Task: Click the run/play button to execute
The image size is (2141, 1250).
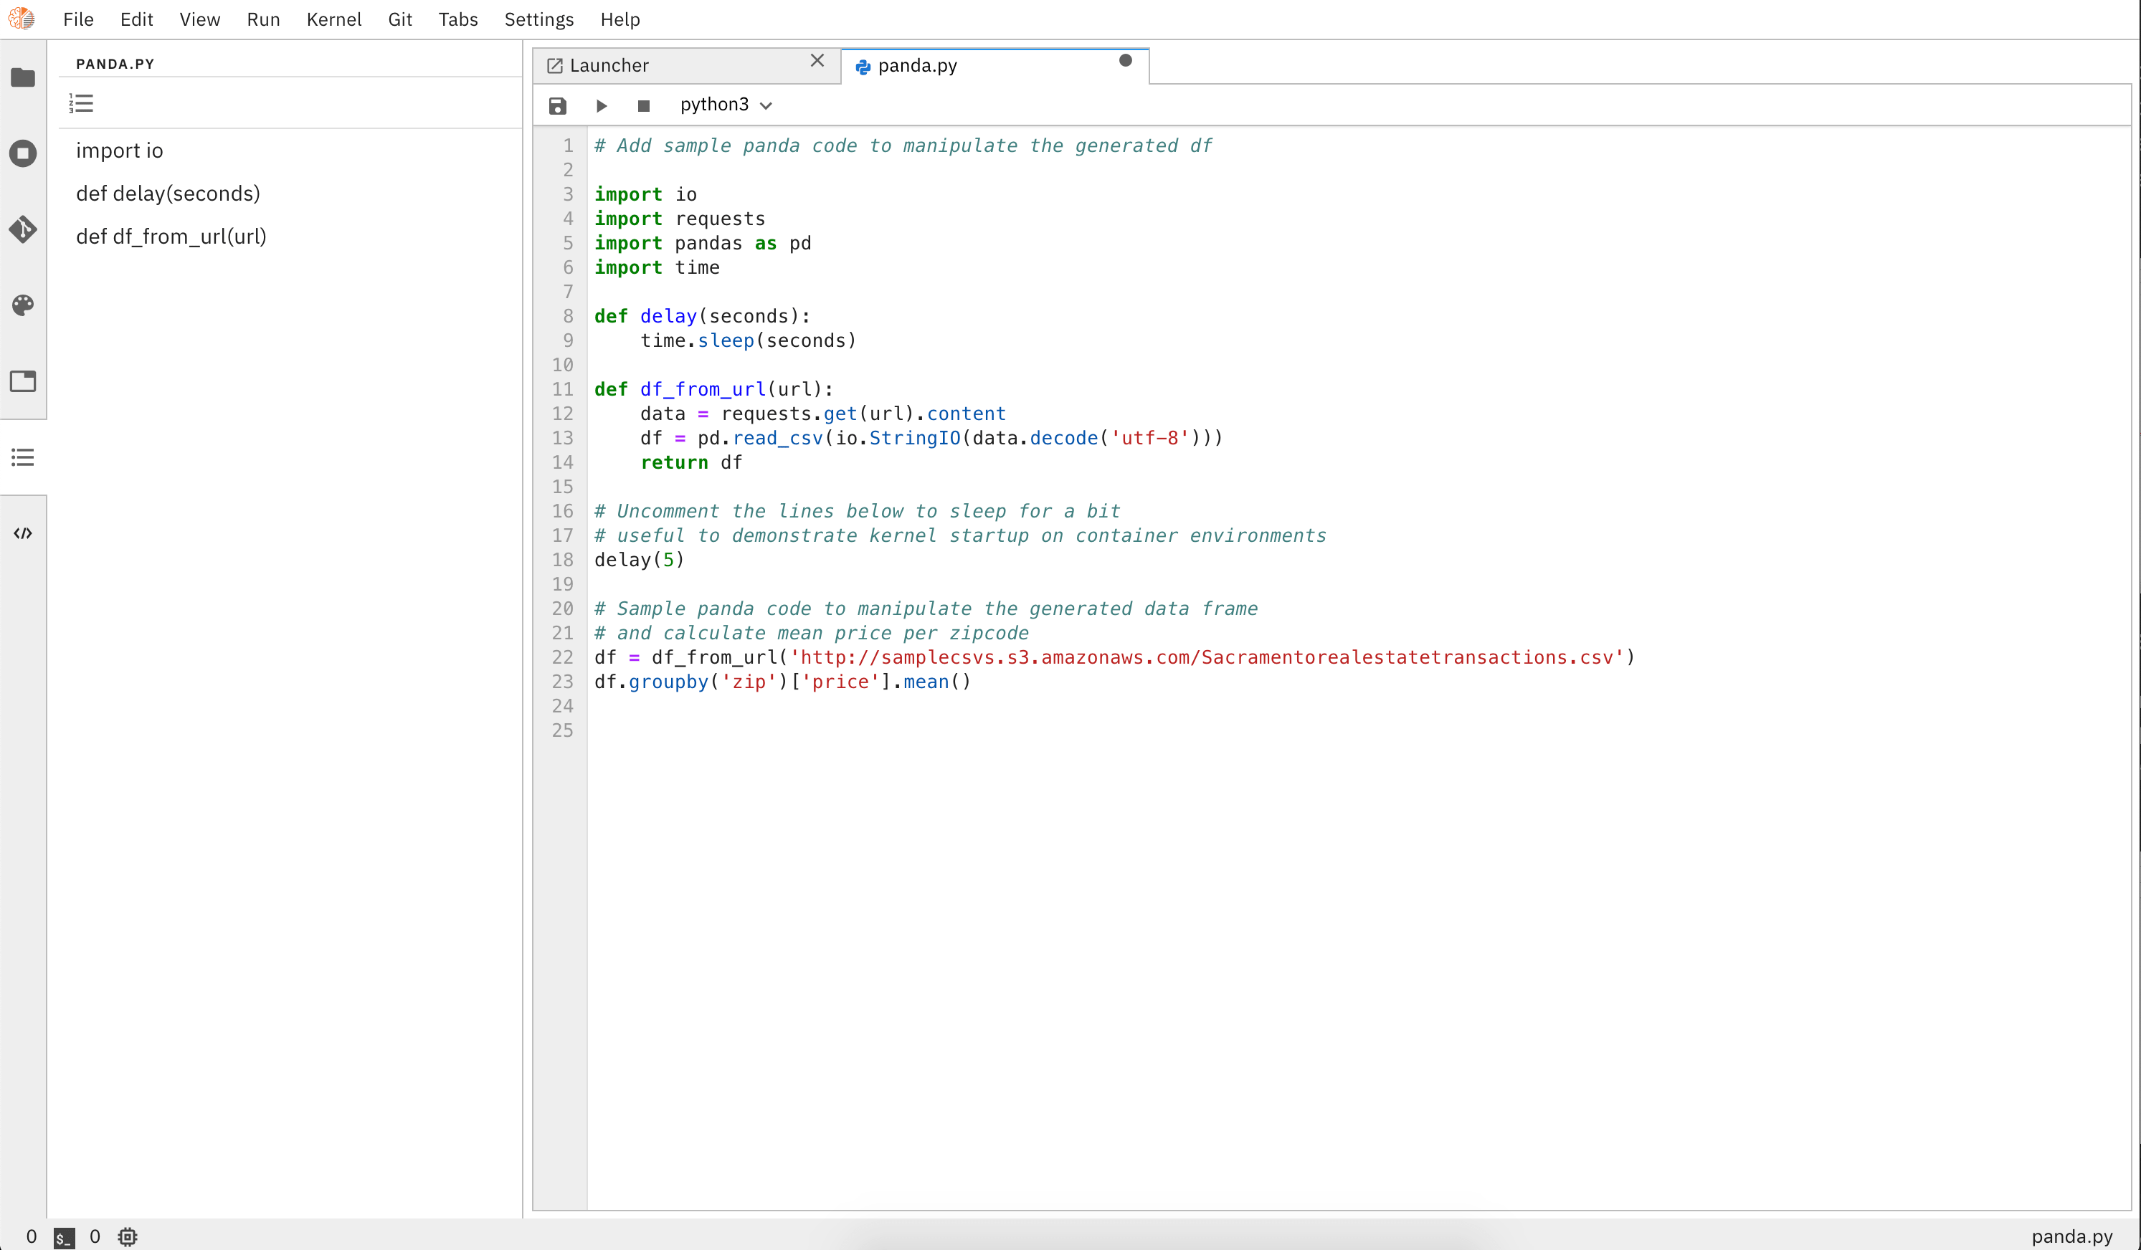Action: (601, 105)
